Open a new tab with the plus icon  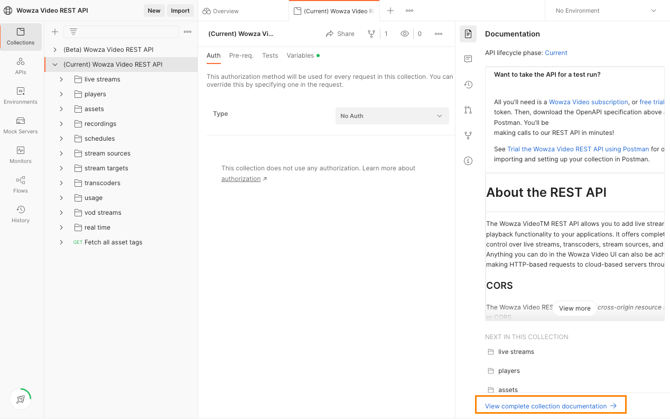[x=390, y=11]
